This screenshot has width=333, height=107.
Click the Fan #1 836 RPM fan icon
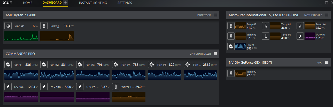8,65
